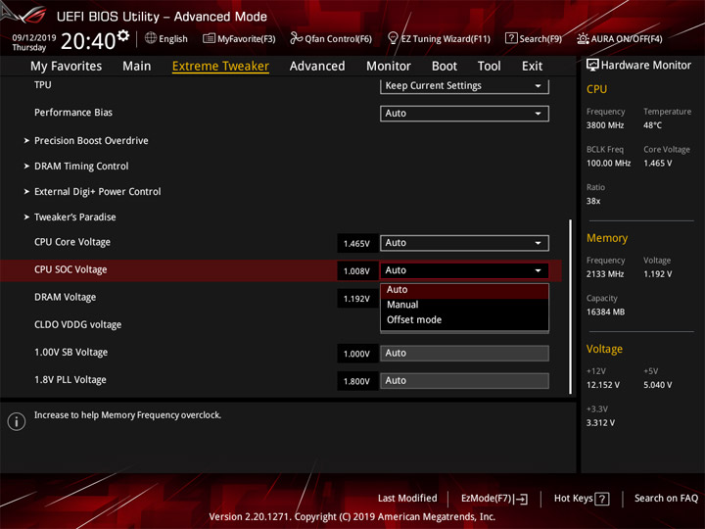Open the Advanced tab
Screen dimensions: 705x529
(x=317, y=67)
